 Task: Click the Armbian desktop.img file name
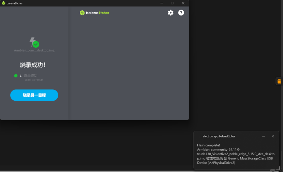34,51
